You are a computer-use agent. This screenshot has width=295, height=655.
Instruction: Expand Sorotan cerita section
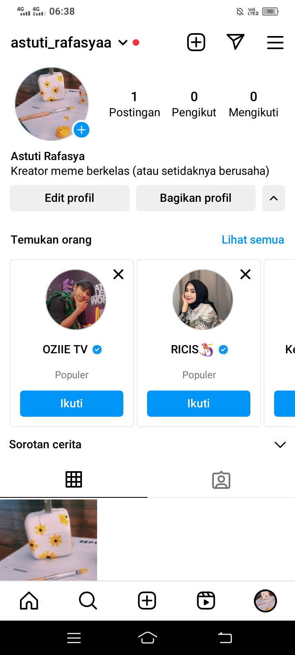click(280, 445)
